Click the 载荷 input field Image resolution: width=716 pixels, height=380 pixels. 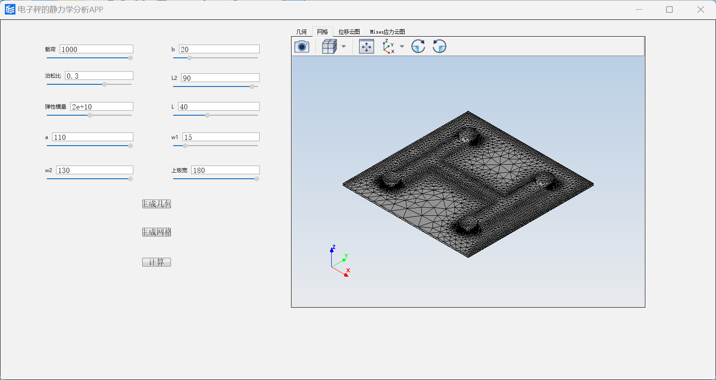coord(96,49)
